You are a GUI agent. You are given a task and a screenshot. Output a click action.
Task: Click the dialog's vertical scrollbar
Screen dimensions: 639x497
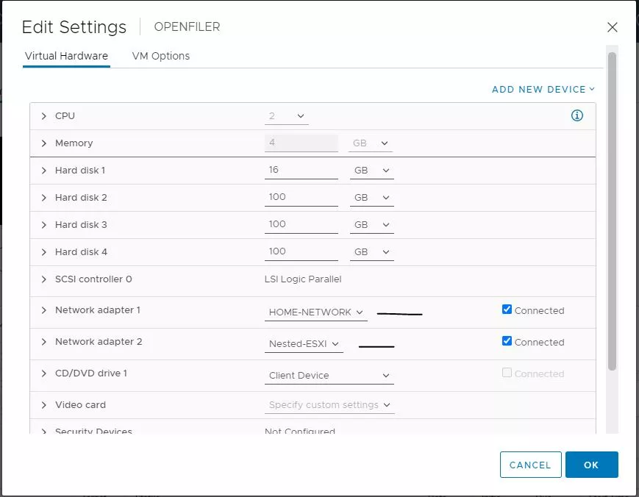612,212
